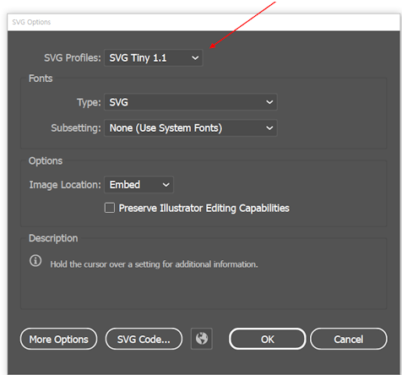Enable Preserve Illustrator Editing Capabilities checkbox
The height and width of the screenshot is (375, 402).
[110, 208]
